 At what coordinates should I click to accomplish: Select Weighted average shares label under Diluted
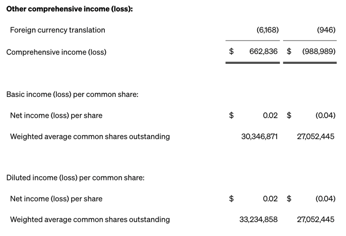tap(90, 220)
